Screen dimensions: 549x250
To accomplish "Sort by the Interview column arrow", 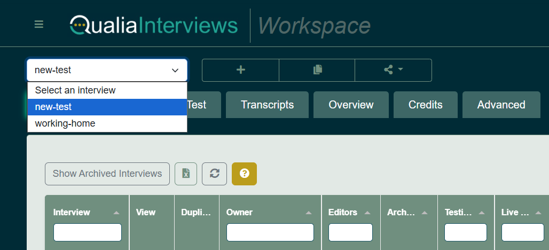I will 116,213.
